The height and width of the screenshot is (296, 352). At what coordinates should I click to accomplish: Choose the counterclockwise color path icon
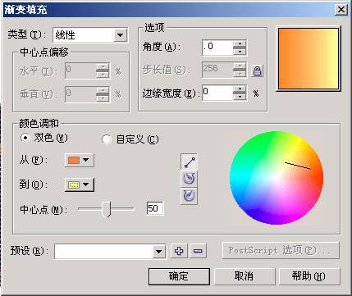[190, 179]
